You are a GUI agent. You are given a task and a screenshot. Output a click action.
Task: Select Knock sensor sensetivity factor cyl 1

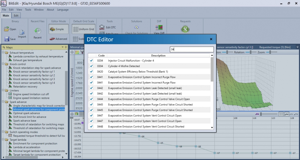[34, 71]
